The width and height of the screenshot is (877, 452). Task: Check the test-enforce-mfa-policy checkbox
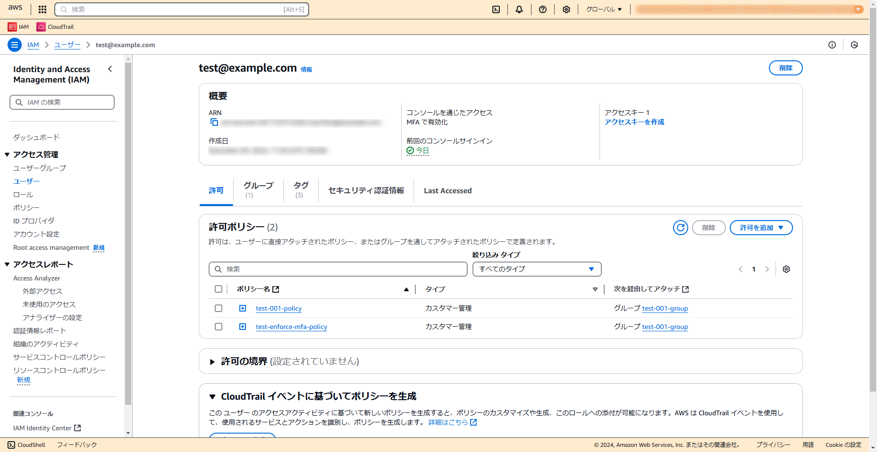tap(219, 327)
